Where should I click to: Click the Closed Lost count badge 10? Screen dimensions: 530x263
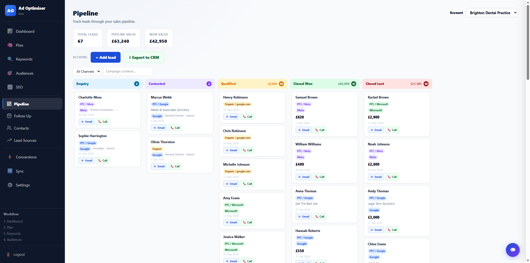pyautogui.click(x=426, y=84)
